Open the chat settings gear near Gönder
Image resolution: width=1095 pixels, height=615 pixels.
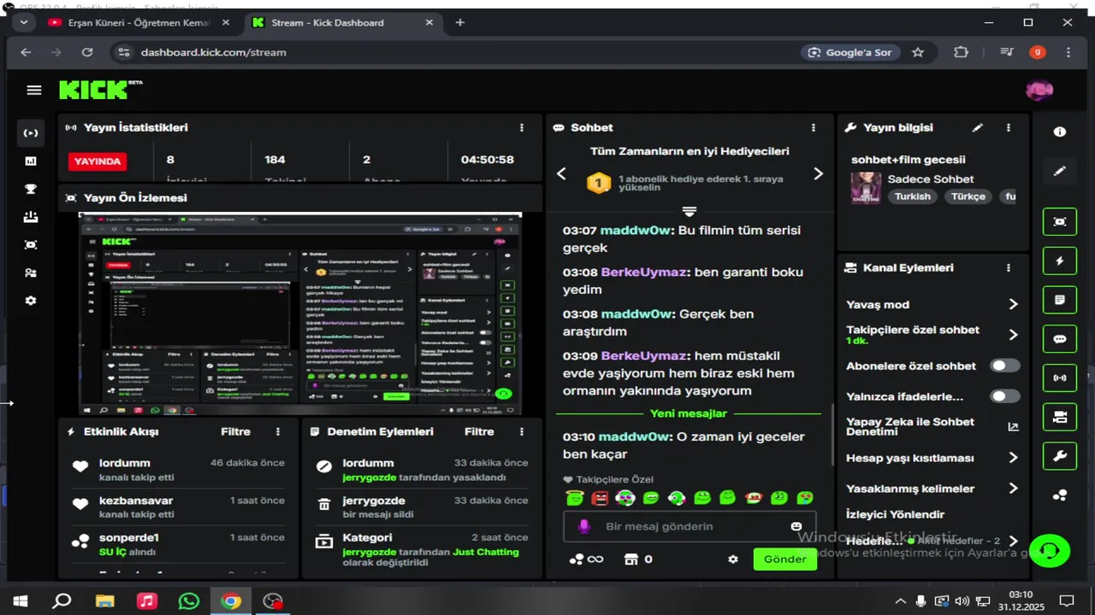(733, 559)
